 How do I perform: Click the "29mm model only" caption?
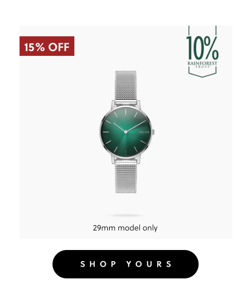[x=125, y=228]
